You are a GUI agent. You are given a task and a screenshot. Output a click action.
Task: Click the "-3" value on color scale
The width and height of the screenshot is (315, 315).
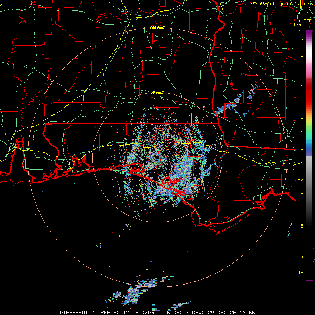pyautogui.click(x=301, y=195)
